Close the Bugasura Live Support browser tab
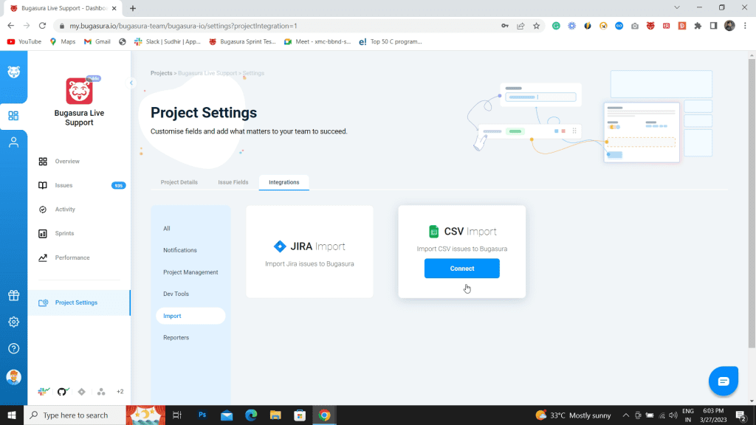Image resolution: width=756 pixels, height=425 pixels. coord(114,8)
